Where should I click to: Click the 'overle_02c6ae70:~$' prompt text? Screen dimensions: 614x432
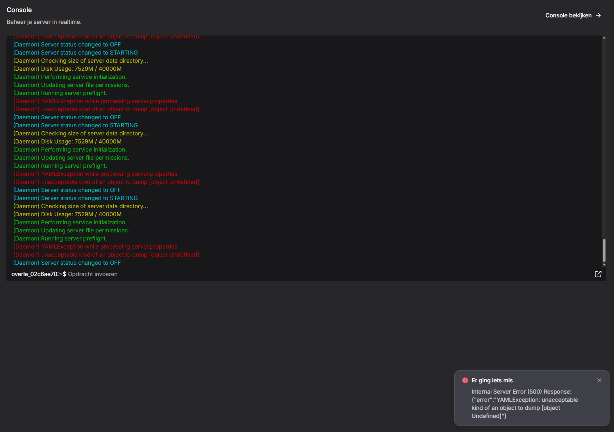(38, 274)
